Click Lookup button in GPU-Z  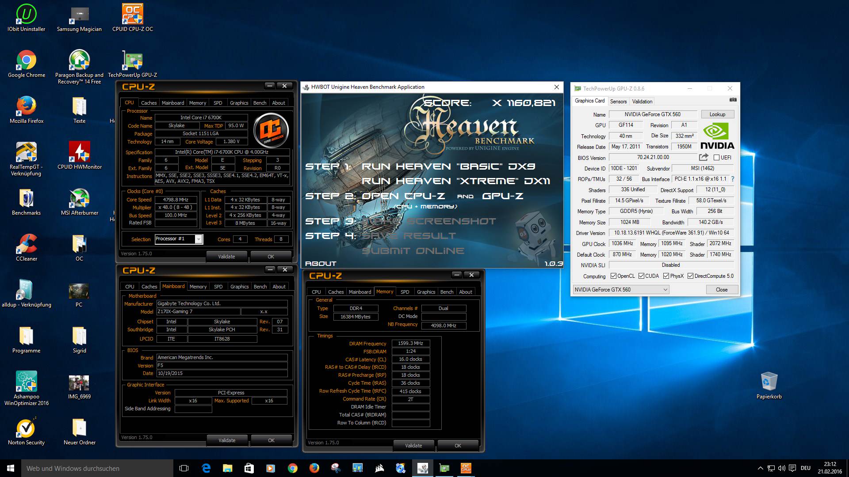(x=717, y=114)
